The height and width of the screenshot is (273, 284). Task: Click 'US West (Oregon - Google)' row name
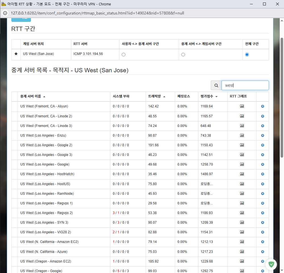[41, 271]
